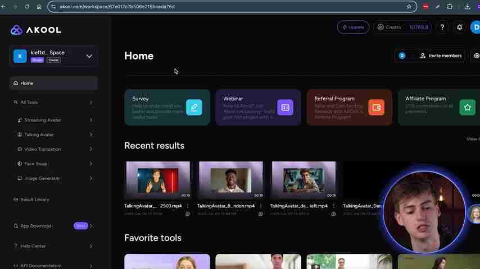The width and height of the screenshot is (480, 269).
Task: Open TalkingAvatar 2503.mp4 thumbnail
Action: pyautogui.click(x=158, y=180)
